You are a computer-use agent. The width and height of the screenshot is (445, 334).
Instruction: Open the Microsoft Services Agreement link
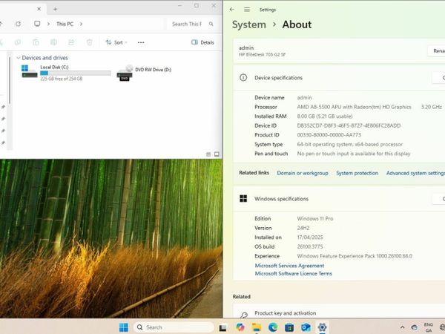(x=289, y=266)
